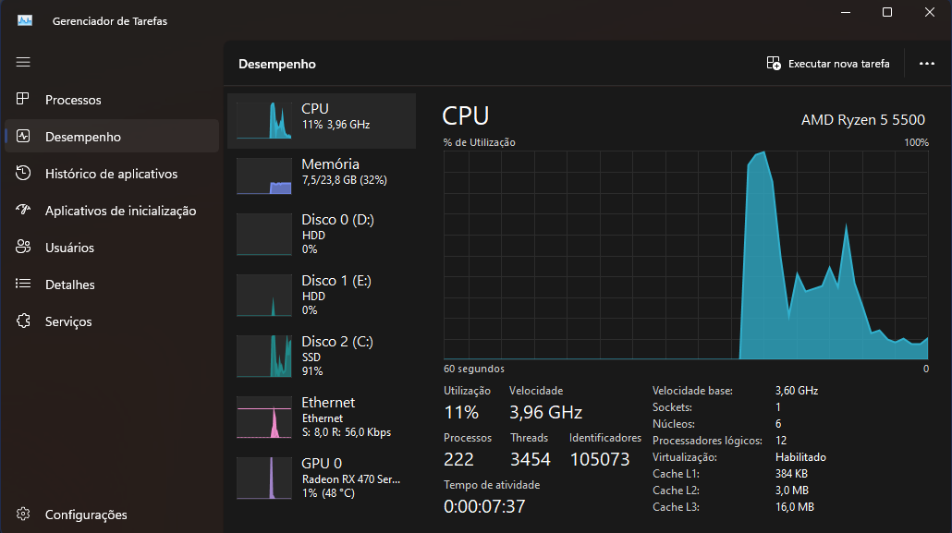
Task: Click the 60 segundos graph label
Action: coord(473,369)
